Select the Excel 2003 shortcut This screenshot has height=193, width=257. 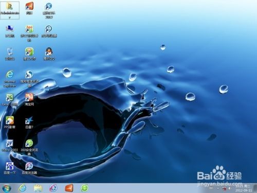10,99
